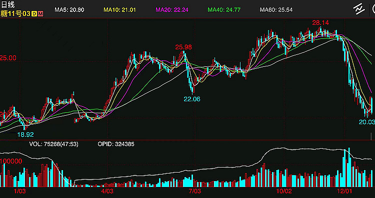The height and width of the screenshot is (198, 375).
Task: Jump to the 4/03 date marker
Action: [x=107, y=191]
